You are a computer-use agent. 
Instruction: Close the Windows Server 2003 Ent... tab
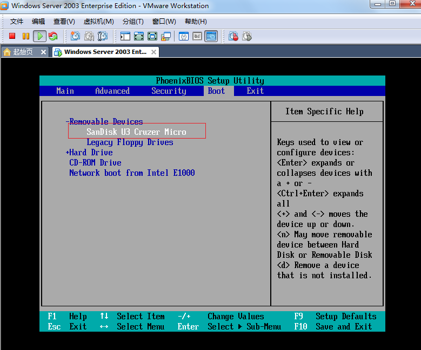click(x=153, y=52)
